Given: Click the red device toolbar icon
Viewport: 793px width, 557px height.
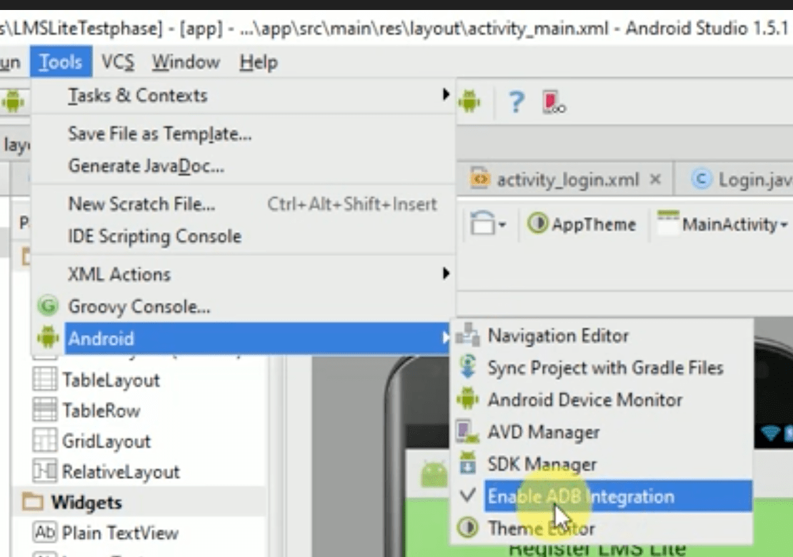Looking at the screenshot, I should pos(553,101).
